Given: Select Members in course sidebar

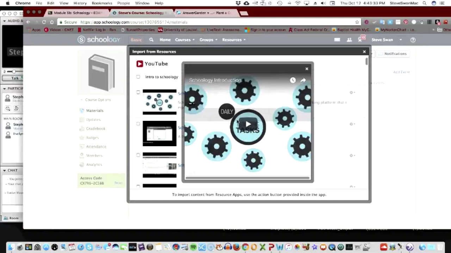Looking at the screenshot, I should pos(94,155).
